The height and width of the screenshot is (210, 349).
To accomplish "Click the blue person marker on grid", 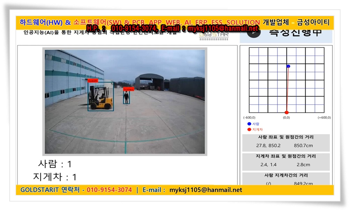I will coord(288,66).
